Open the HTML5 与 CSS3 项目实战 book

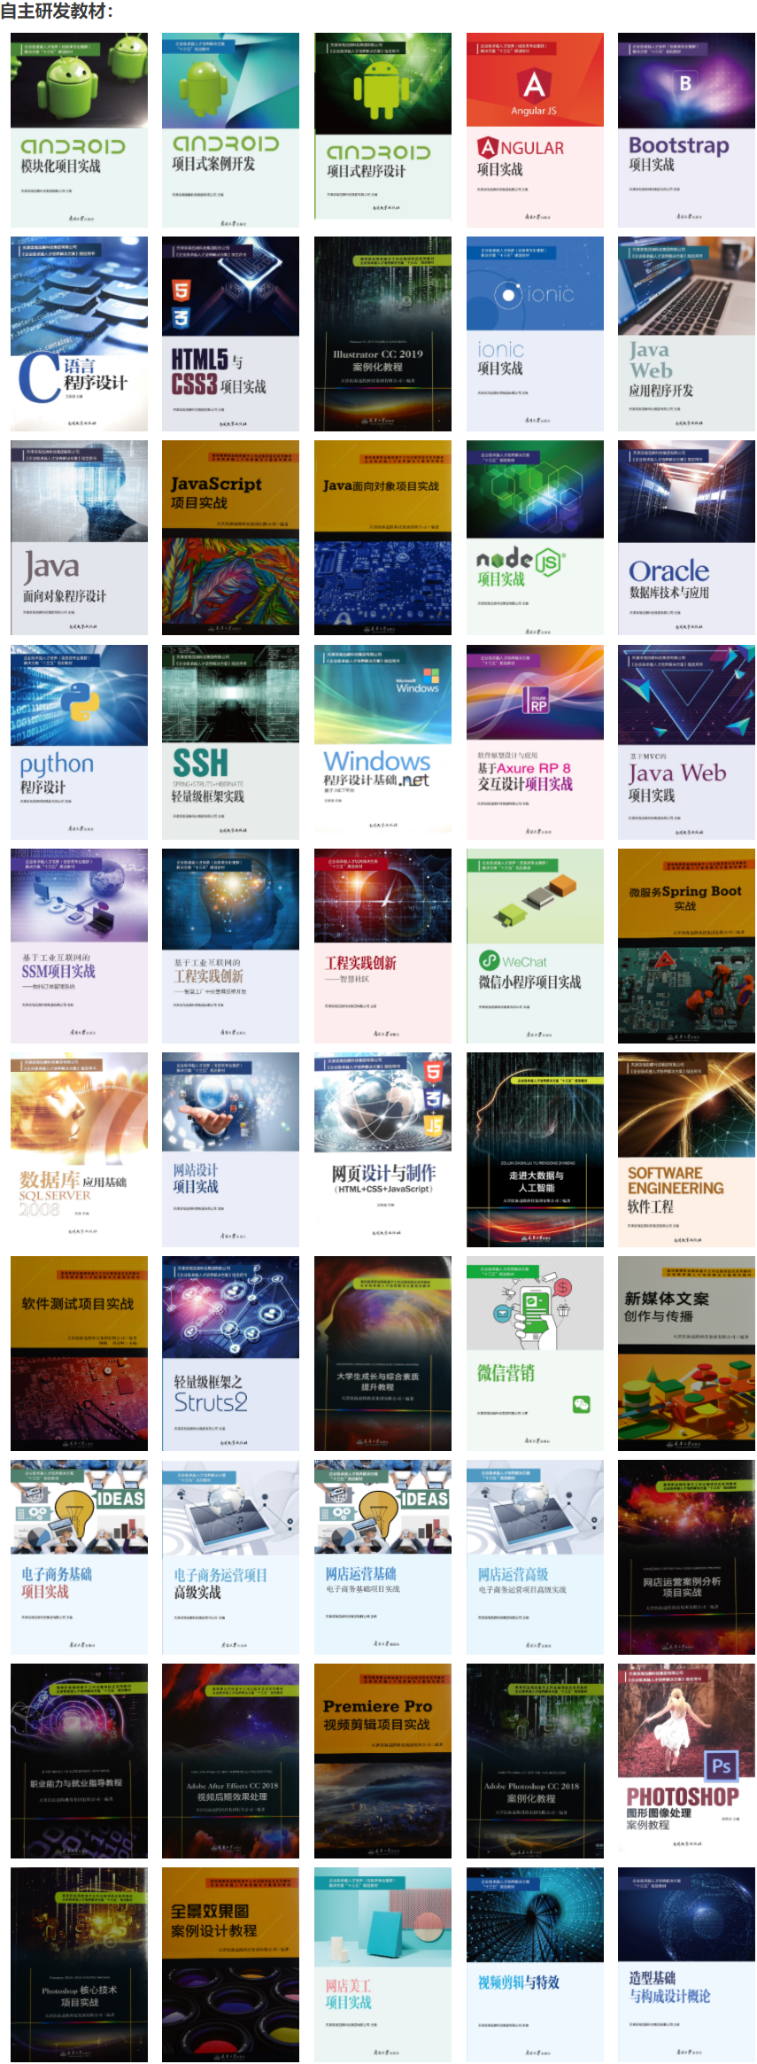pos(230,334)
